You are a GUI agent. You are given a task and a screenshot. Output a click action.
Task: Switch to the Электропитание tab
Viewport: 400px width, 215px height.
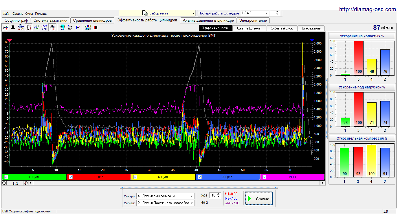click(253, 21)
